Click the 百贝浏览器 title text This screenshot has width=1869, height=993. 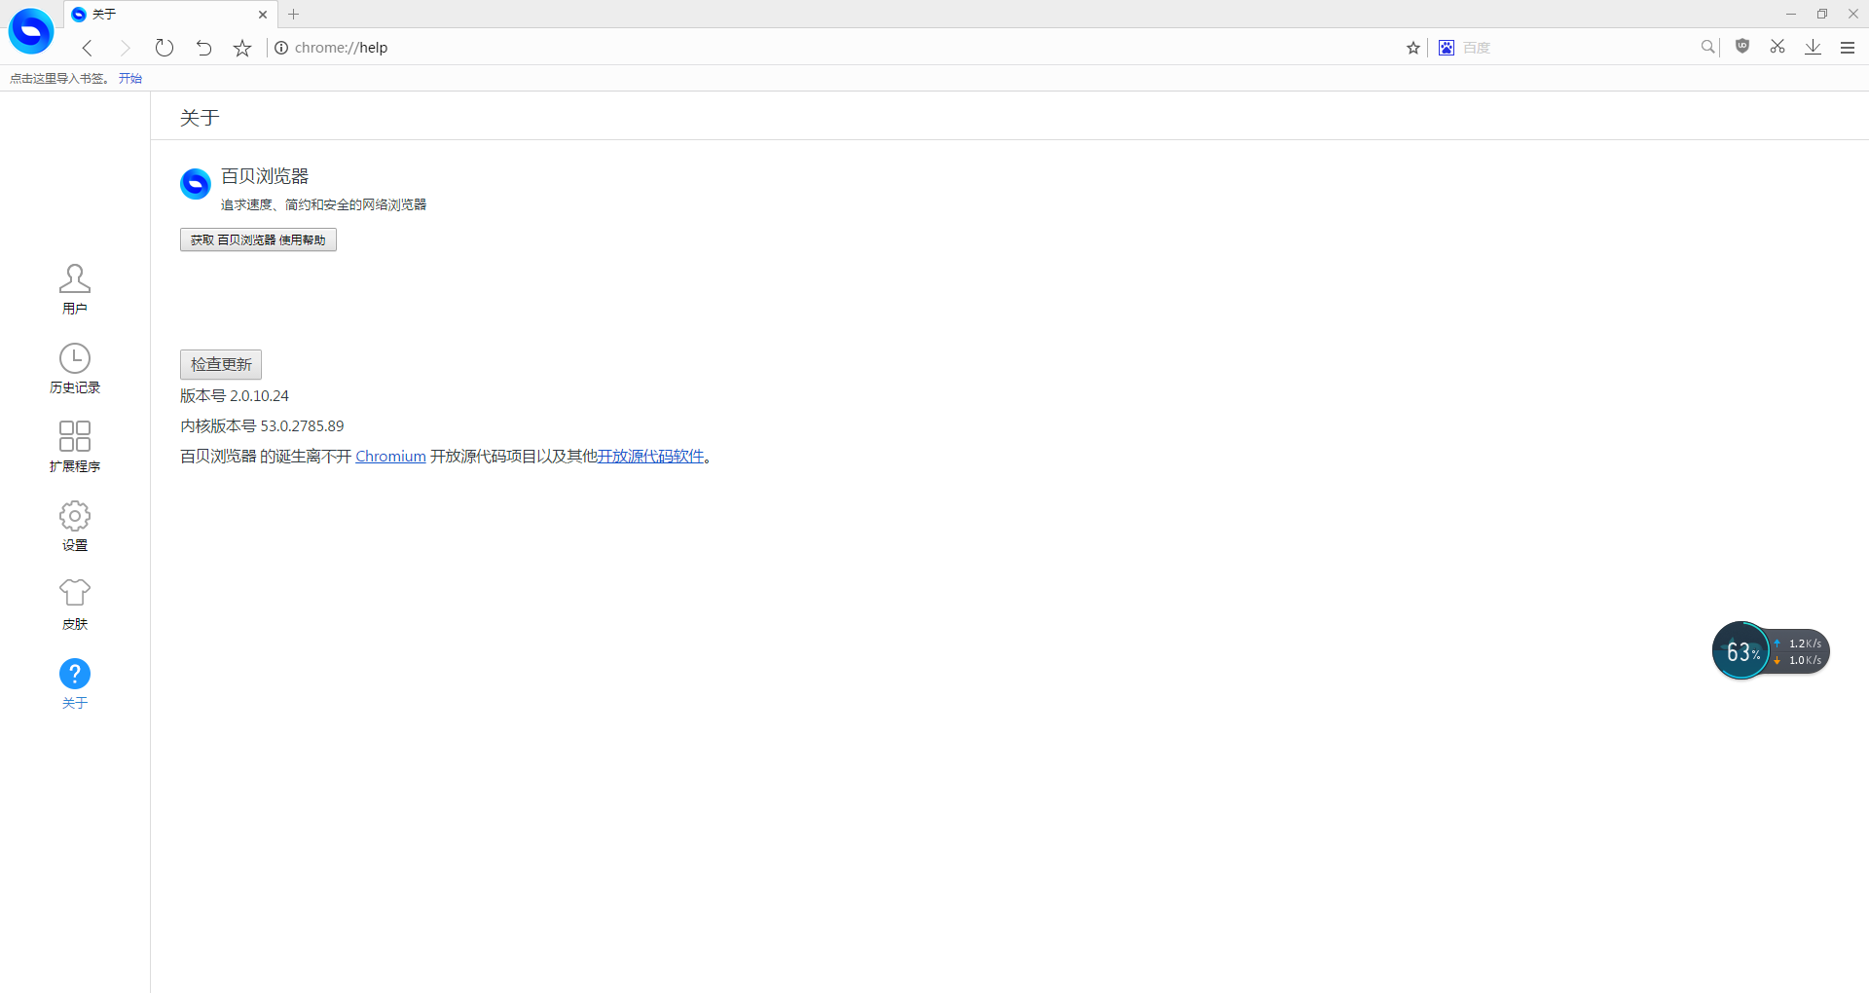[x=265, y=176]
